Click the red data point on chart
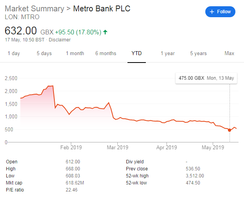This screenshot has height=204, width=244. point(230,130)
